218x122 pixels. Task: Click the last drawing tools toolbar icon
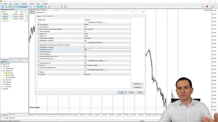click(x=65, y=7)
